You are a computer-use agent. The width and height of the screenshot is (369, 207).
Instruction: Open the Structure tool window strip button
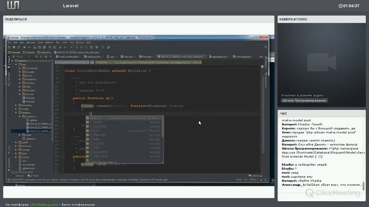tap(9, 79)
